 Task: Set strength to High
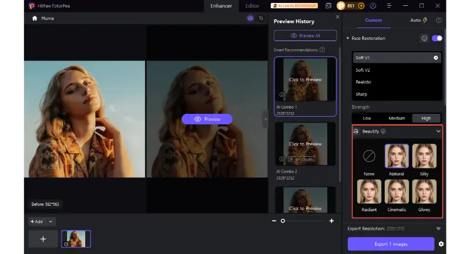click(426, 118)
